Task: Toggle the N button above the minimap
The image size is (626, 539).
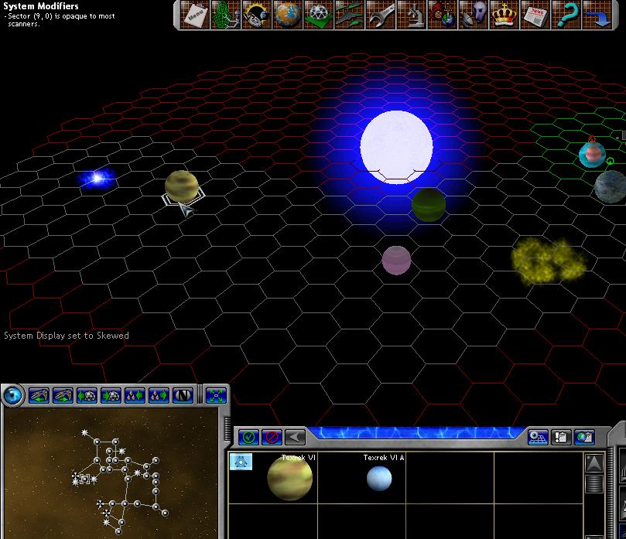Action: [x=183, y=395]
